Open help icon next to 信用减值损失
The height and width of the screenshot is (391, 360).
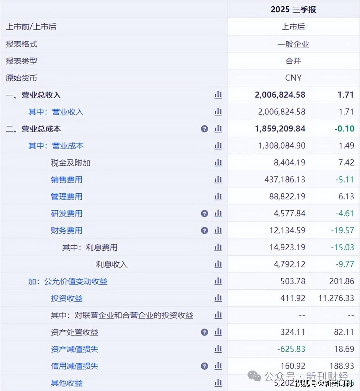pos(204,366)
